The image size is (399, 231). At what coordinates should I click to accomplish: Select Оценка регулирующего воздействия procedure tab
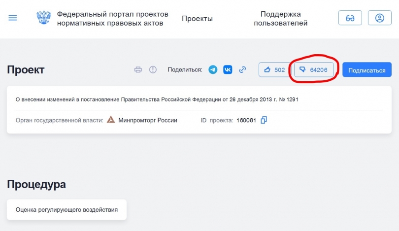point(66,210)
